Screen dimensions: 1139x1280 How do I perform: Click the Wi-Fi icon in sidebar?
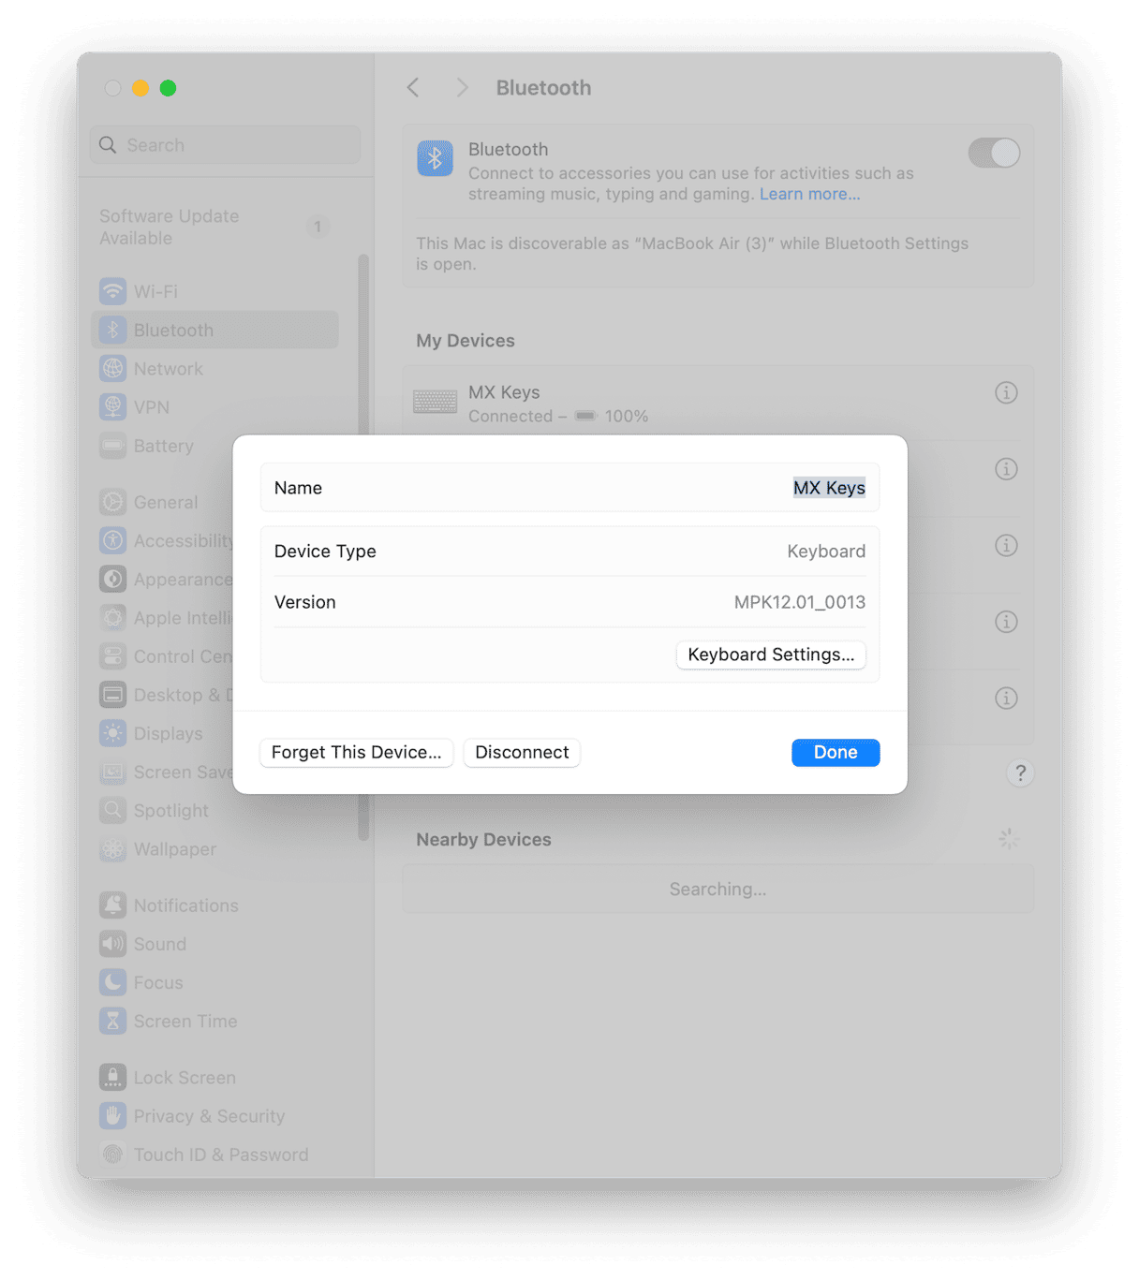pos(112,291)
